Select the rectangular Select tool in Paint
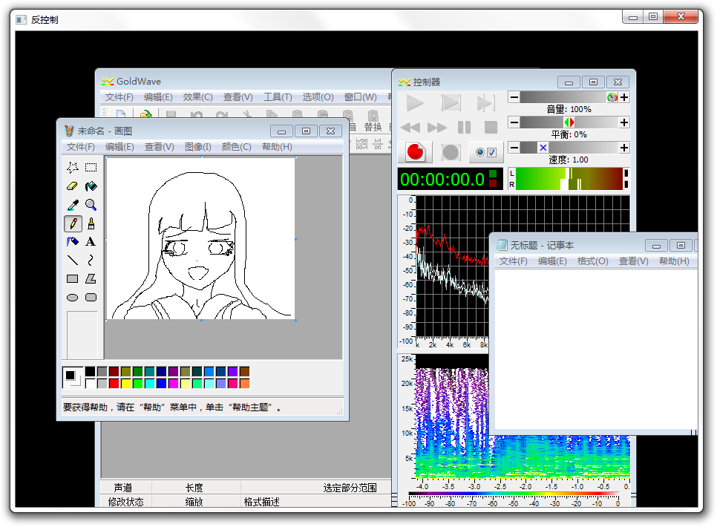The width and height of the screenshot is (717, 527). pos(91,168)
